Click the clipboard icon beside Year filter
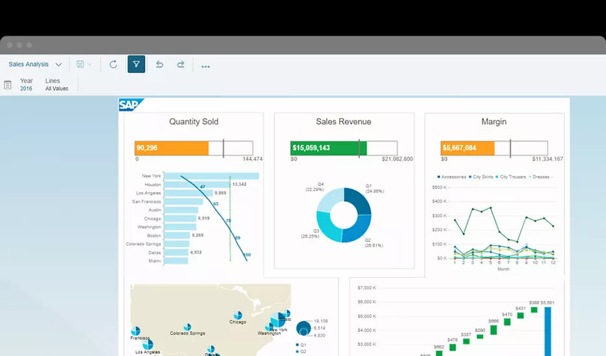Image resolution: width=606 pixels, height=356 pixels. (x=8, y=85)
